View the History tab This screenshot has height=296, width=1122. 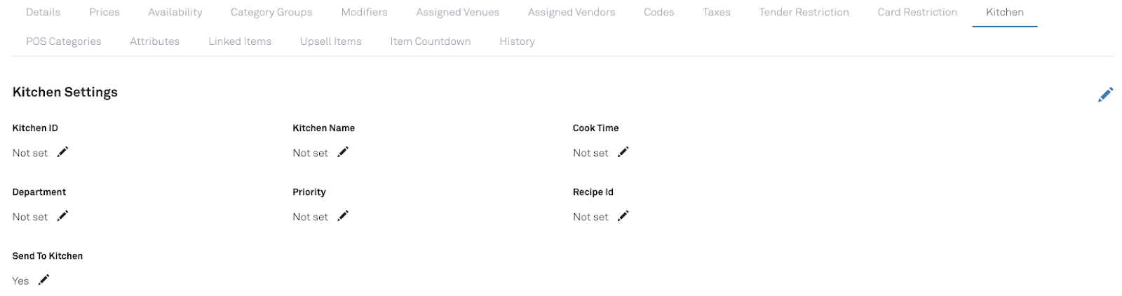517,41
